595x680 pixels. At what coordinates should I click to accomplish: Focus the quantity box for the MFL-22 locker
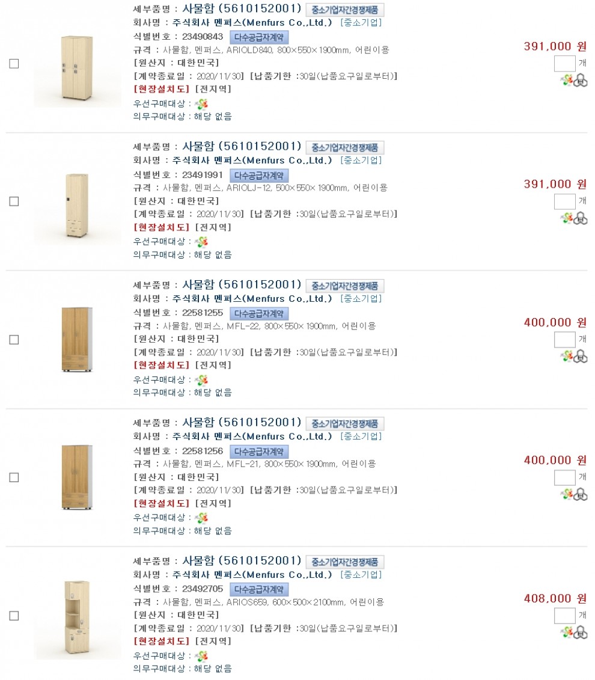click(564, 339)
